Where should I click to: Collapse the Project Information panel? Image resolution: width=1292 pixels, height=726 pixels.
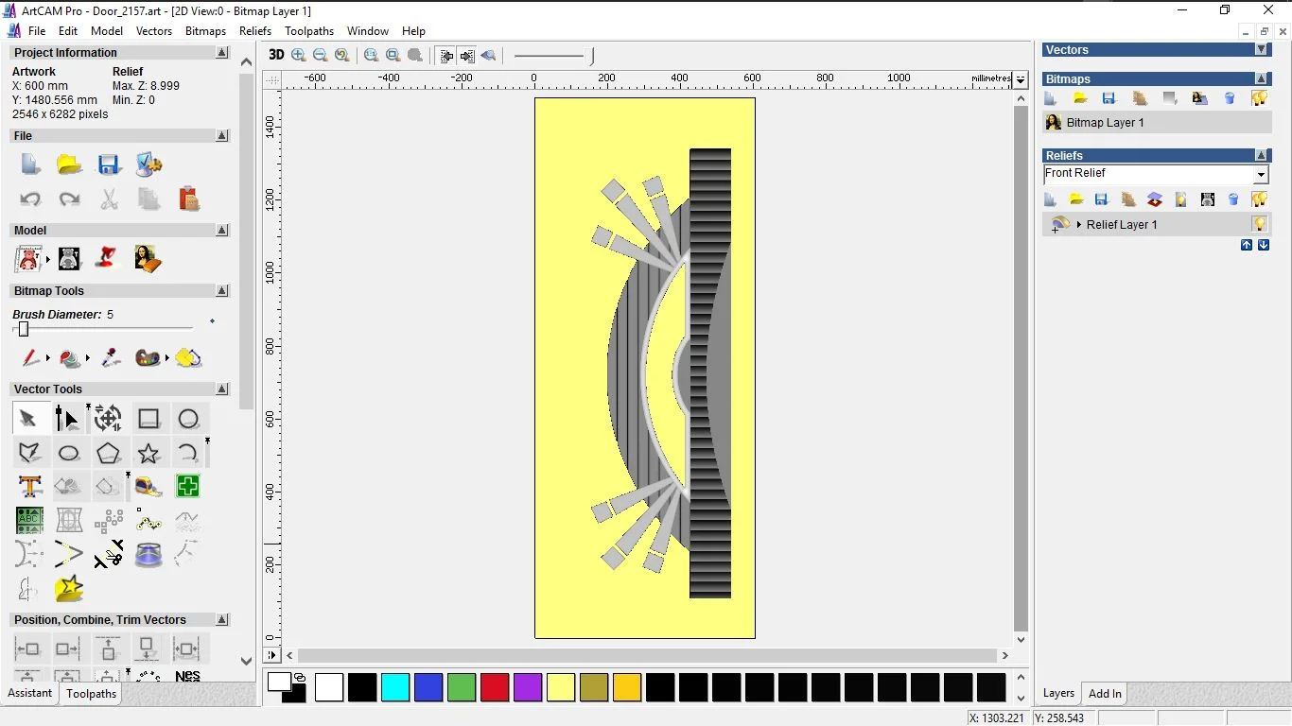[222, 53]
